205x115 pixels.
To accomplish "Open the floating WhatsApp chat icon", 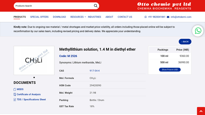I will [198, 31].
